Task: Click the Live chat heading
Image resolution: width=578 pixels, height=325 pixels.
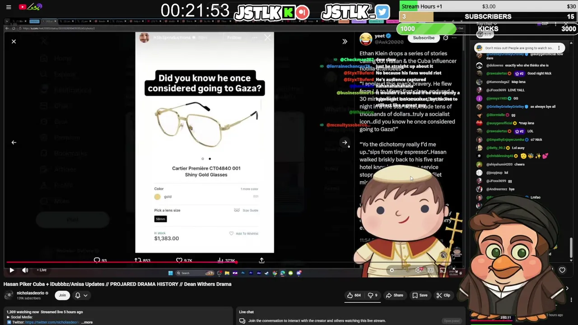Action: pyautogui.click(x=247, y=312)
